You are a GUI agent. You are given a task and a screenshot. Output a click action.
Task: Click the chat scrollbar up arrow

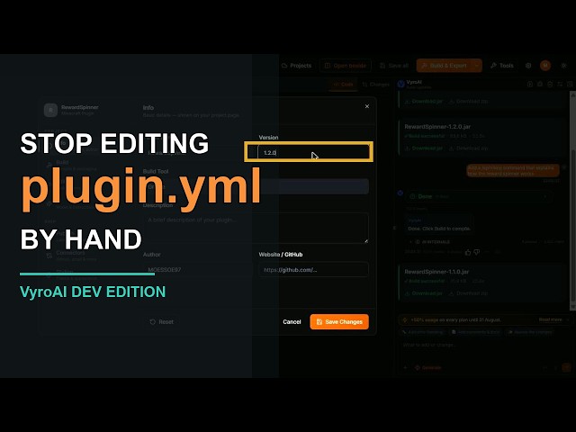pyautogui.click(x=572, y=94)
